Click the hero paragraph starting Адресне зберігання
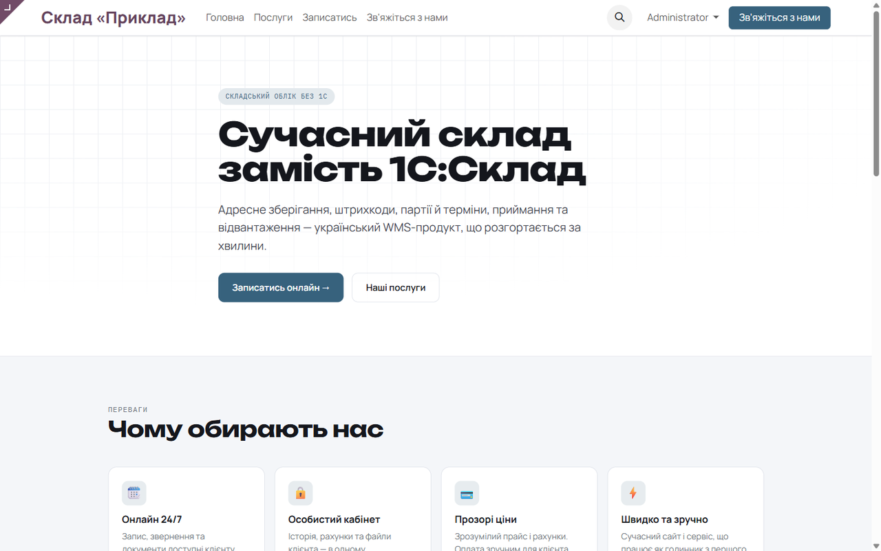Viewport: 881px width, 551px height. pos(400,228)
